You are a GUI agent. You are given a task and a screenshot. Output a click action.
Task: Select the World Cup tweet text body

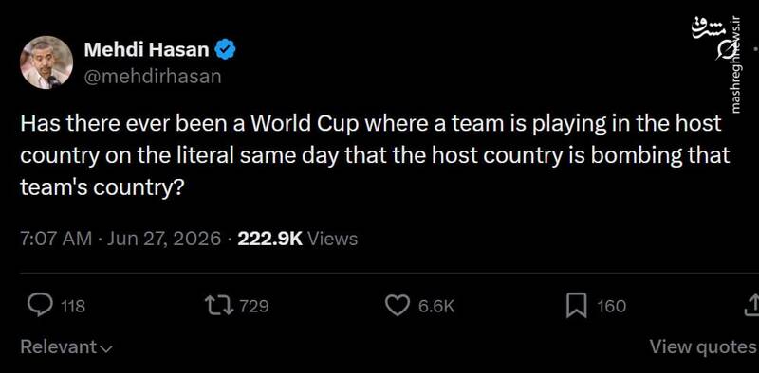pos(375,156)
